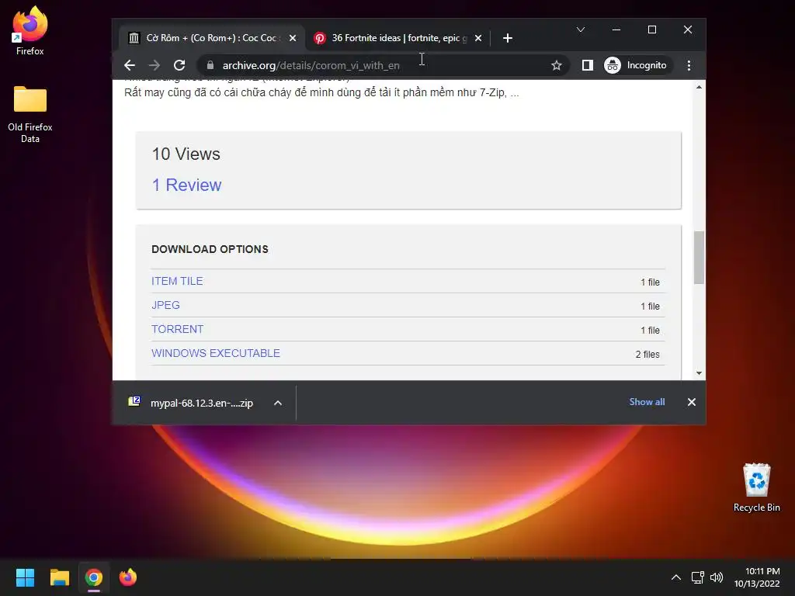Open the TORRENT download option
This screenshot has height=596, width=795.
(x=178, y=329)
